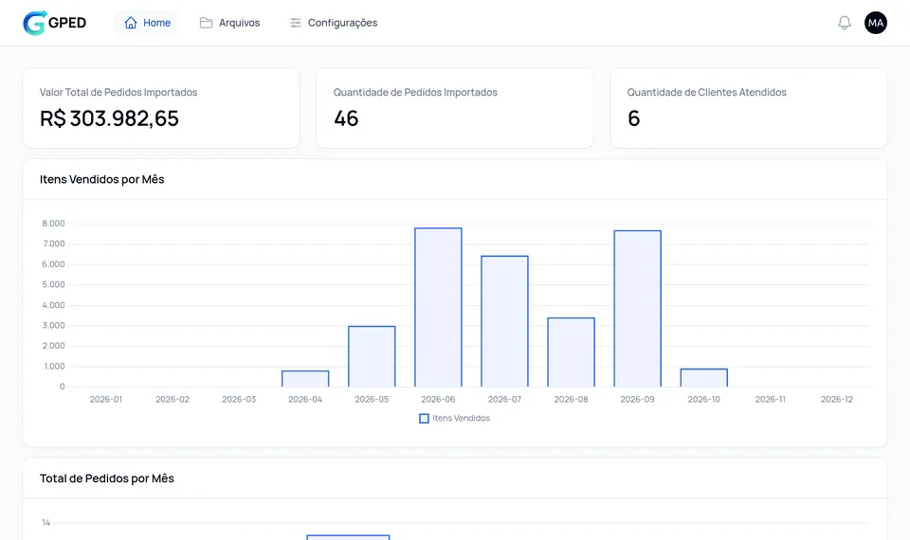This screenshot has height=540, width=910.
Task: Click the 8.000 y-axis label
Action: point(53,224)
